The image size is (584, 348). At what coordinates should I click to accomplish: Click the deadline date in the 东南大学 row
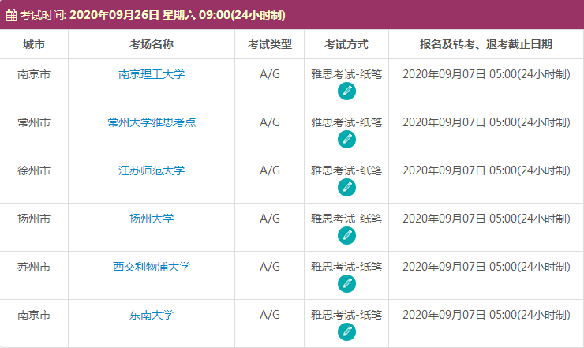[x=486, y=315]
